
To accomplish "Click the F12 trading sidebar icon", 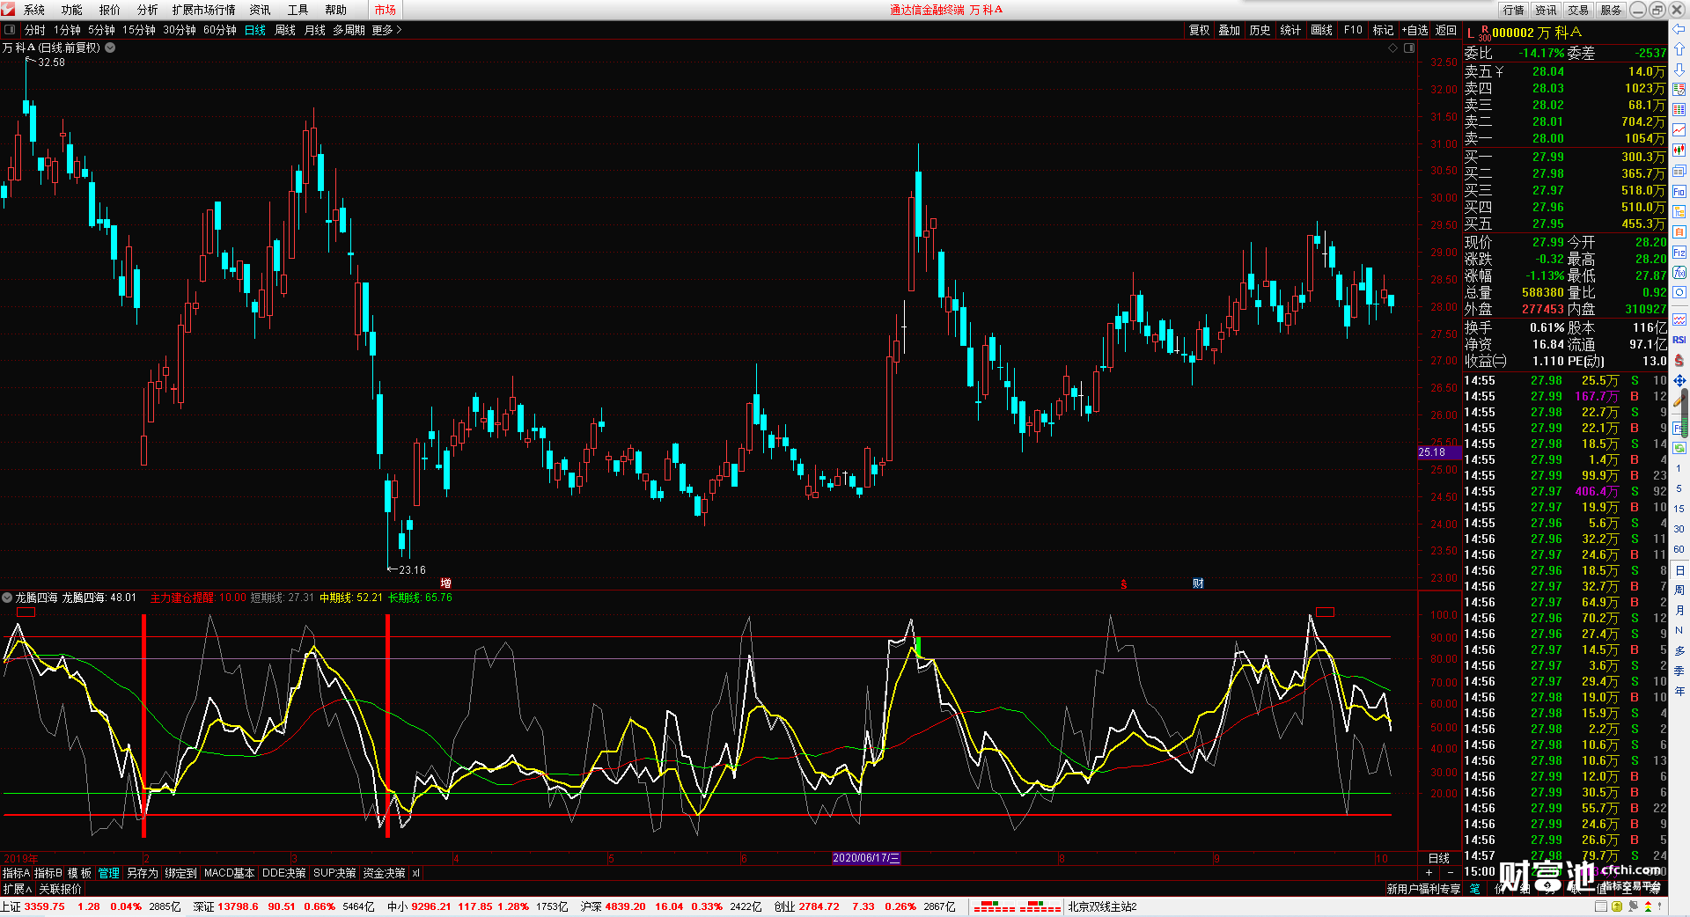I will [x=1679, y=253].
